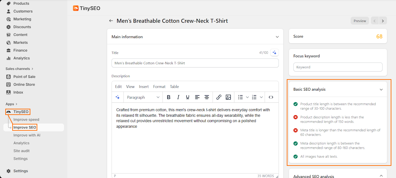Click the AI sparkle icon beside title counter
This screenshot has width=396, height=178.
point(274,53)
